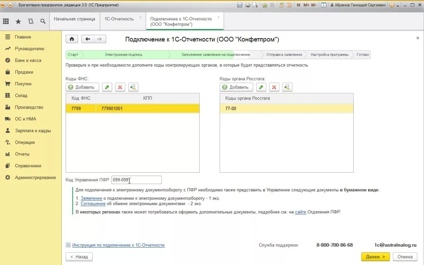424x265 pixels.
Task: Close the 1С-Отчетность tab
Action: tap(140, 17)
